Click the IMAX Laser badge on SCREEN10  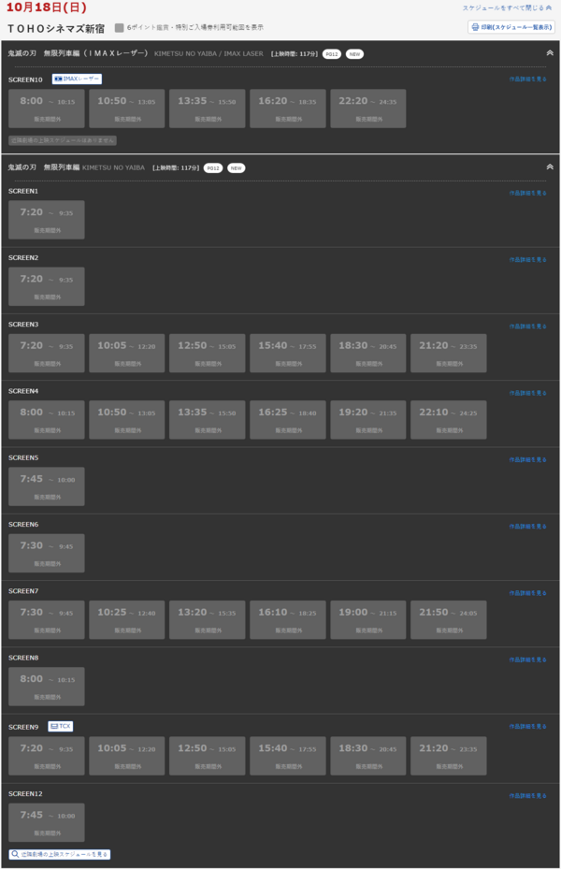click(x=77, y=80)
